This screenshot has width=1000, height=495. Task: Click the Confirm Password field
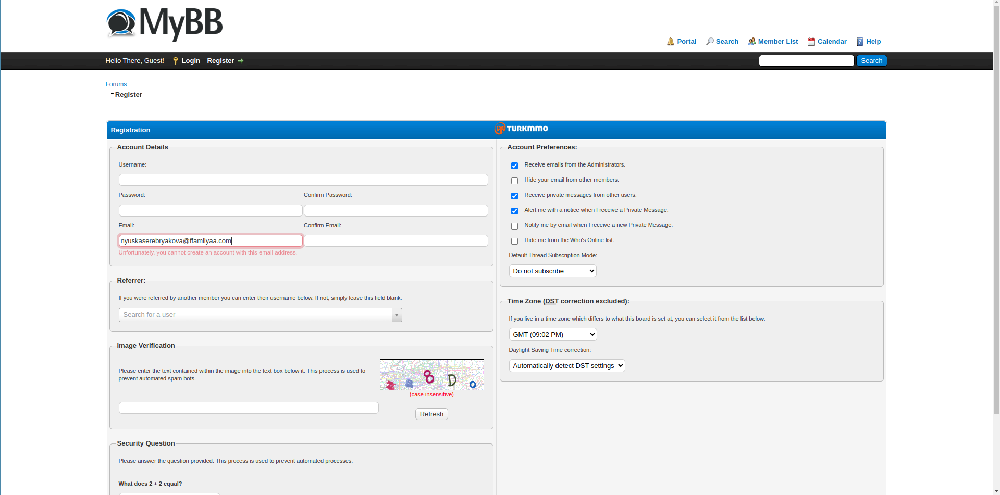click(396, 210)
